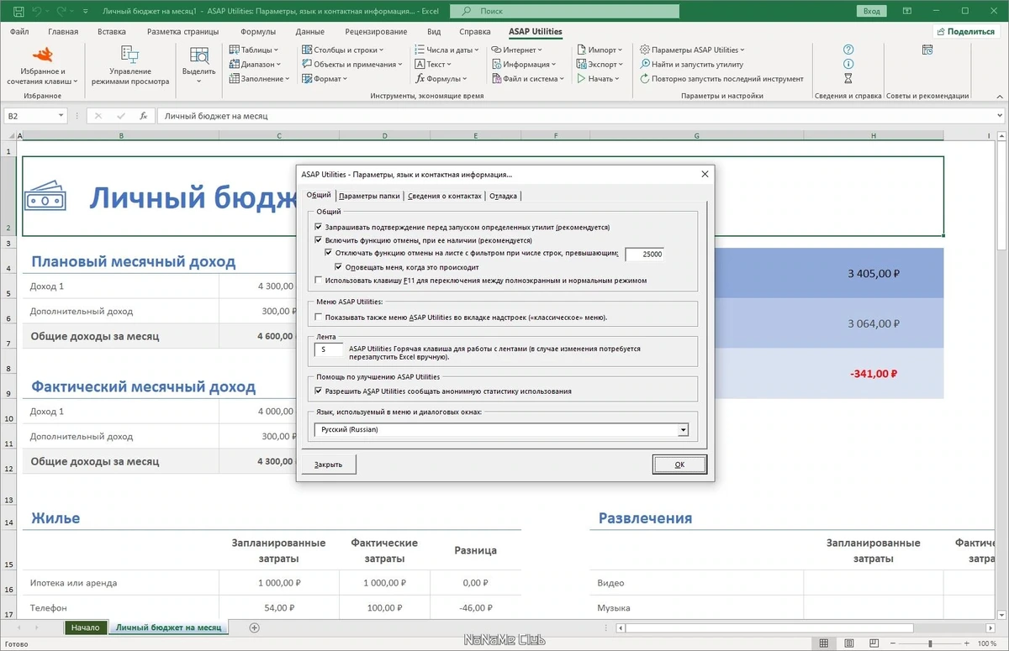Click the Лента hotkey field with S
The height and width of the screenshot is (651, 1009).
329,349
